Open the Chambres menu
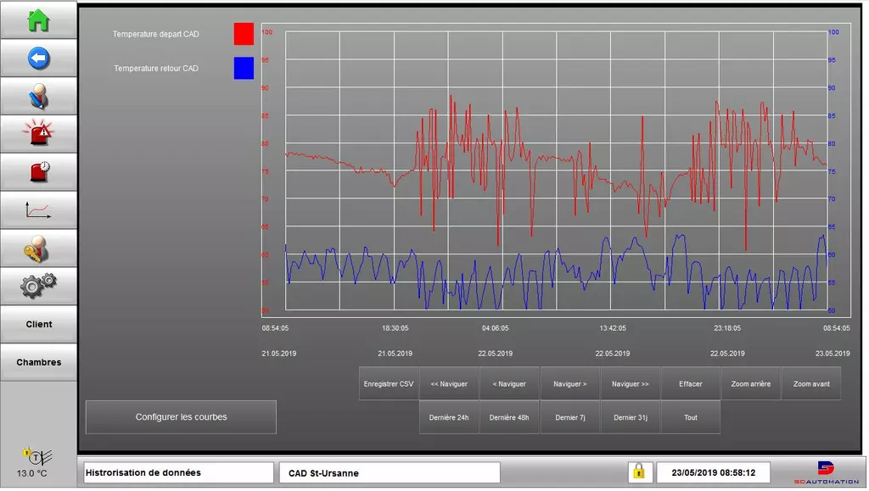869x491 pixels. [38, 362]
